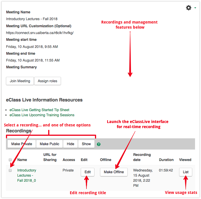201x199 pixels.
Task: Click the green help question mark icon
Action: [99, 144]
